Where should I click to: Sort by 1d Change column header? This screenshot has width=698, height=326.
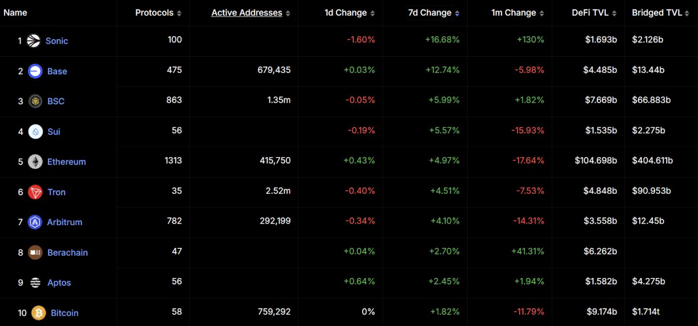[346, 13]
